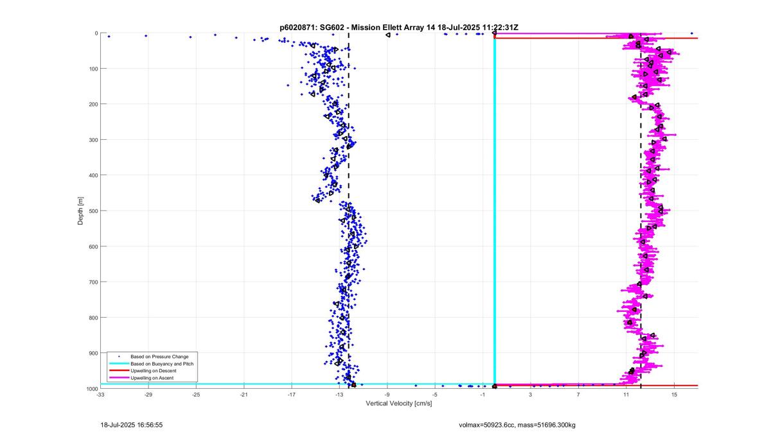Viewport: 771px width, 437px height.
Task: Click the x-axis tick label '7'
Action: coord(578,395)
